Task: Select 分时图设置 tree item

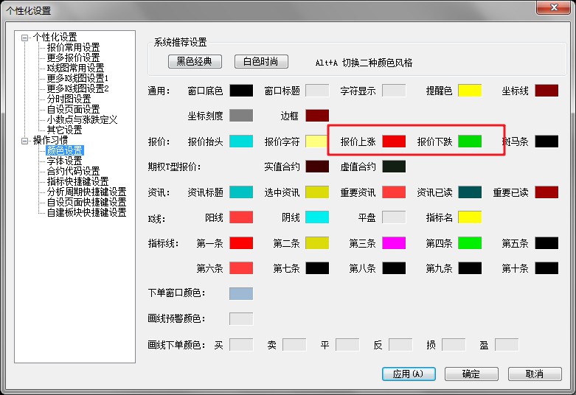Action: tap(69, 99)
